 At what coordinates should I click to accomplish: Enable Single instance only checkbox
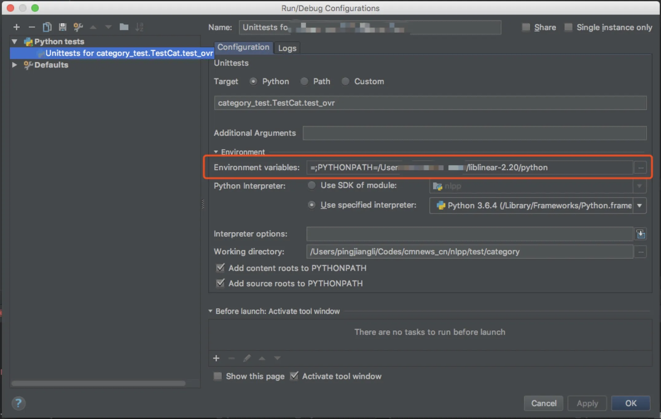569,27
